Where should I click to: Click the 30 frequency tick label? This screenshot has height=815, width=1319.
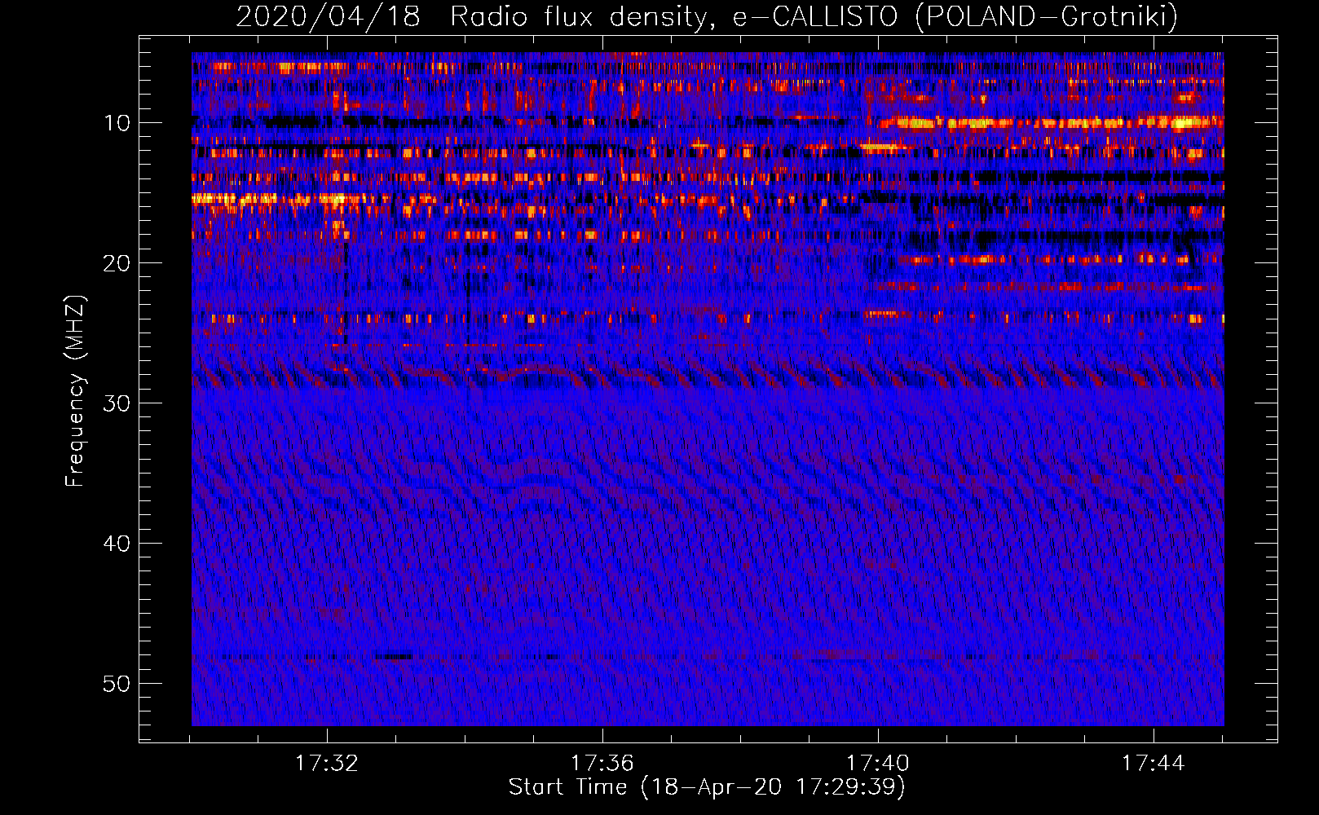tap(117, 403)
